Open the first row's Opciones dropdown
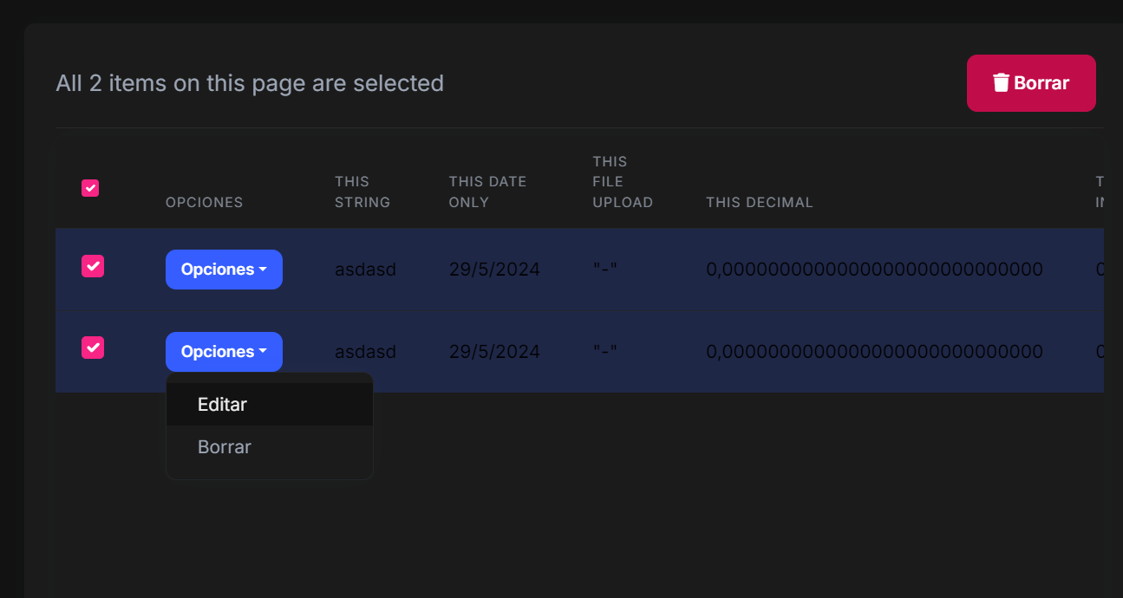 (x=224, y=270)
